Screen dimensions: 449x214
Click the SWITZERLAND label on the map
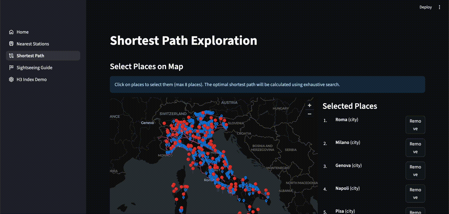(x=173, y=114)
